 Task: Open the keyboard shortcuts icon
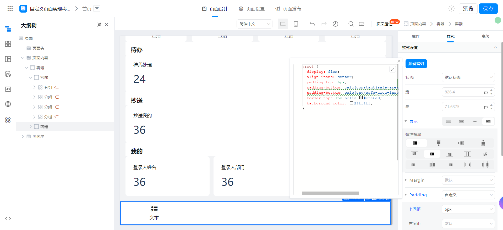pos(362,24)
